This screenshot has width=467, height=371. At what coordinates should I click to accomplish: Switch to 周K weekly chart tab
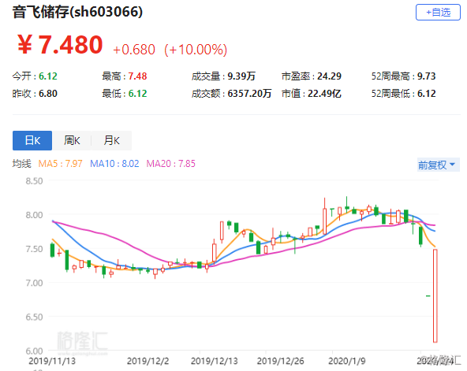coord(72,140)
